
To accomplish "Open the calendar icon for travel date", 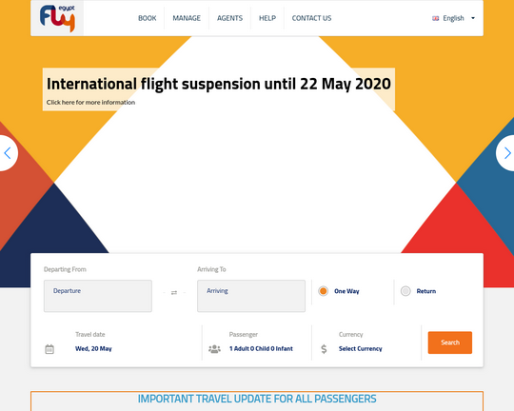I will click(49, 349).
